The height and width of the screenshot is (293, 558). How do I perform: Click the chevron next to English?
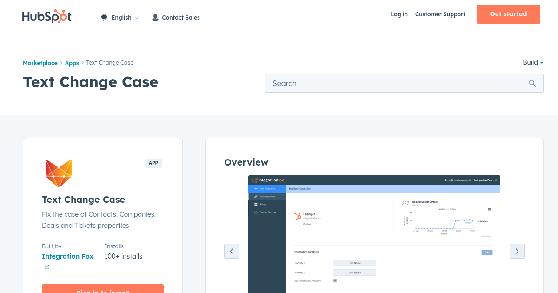[137, 18]
